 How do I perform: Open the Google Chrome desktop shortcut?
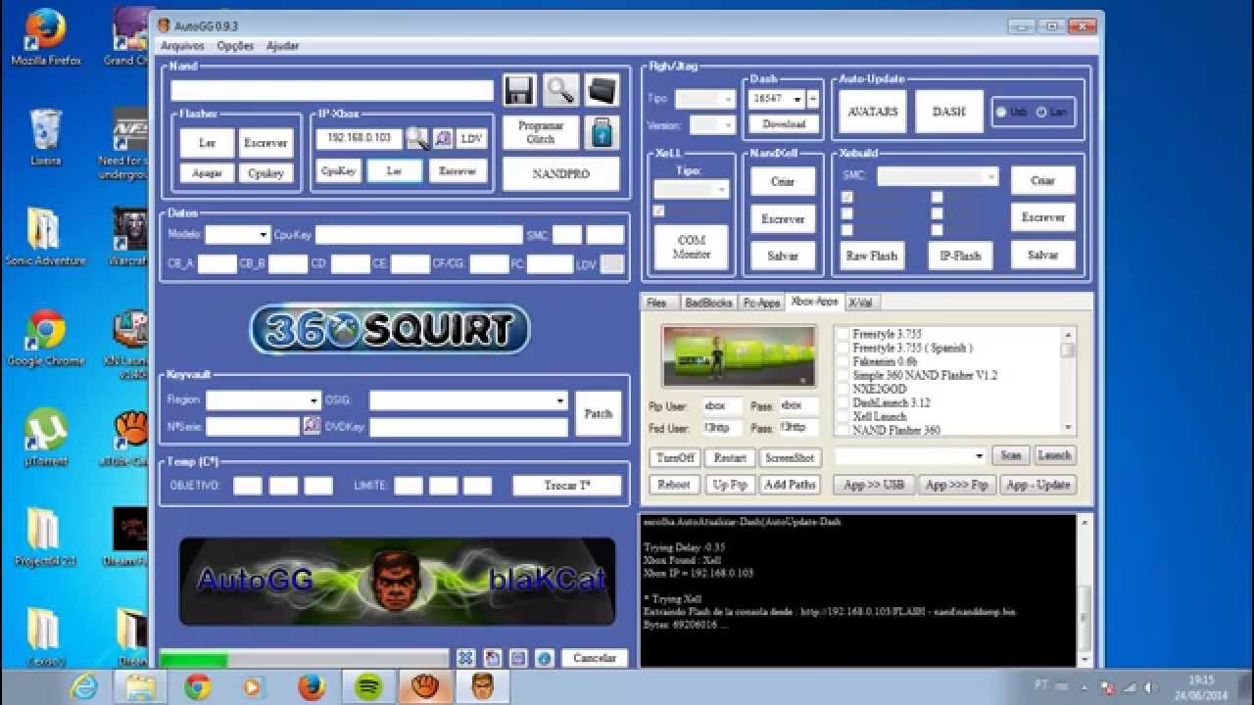point(46,338)
